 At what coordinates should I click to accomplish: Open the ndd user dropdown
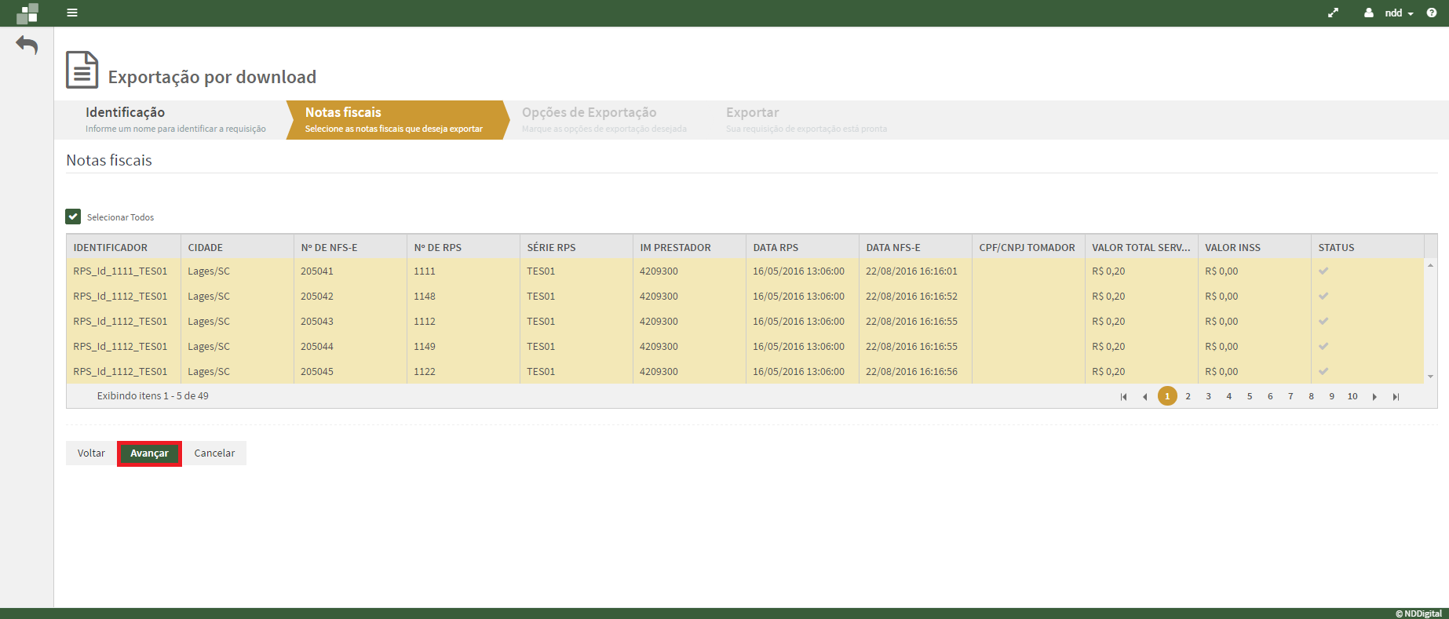tap(1392, 13)
